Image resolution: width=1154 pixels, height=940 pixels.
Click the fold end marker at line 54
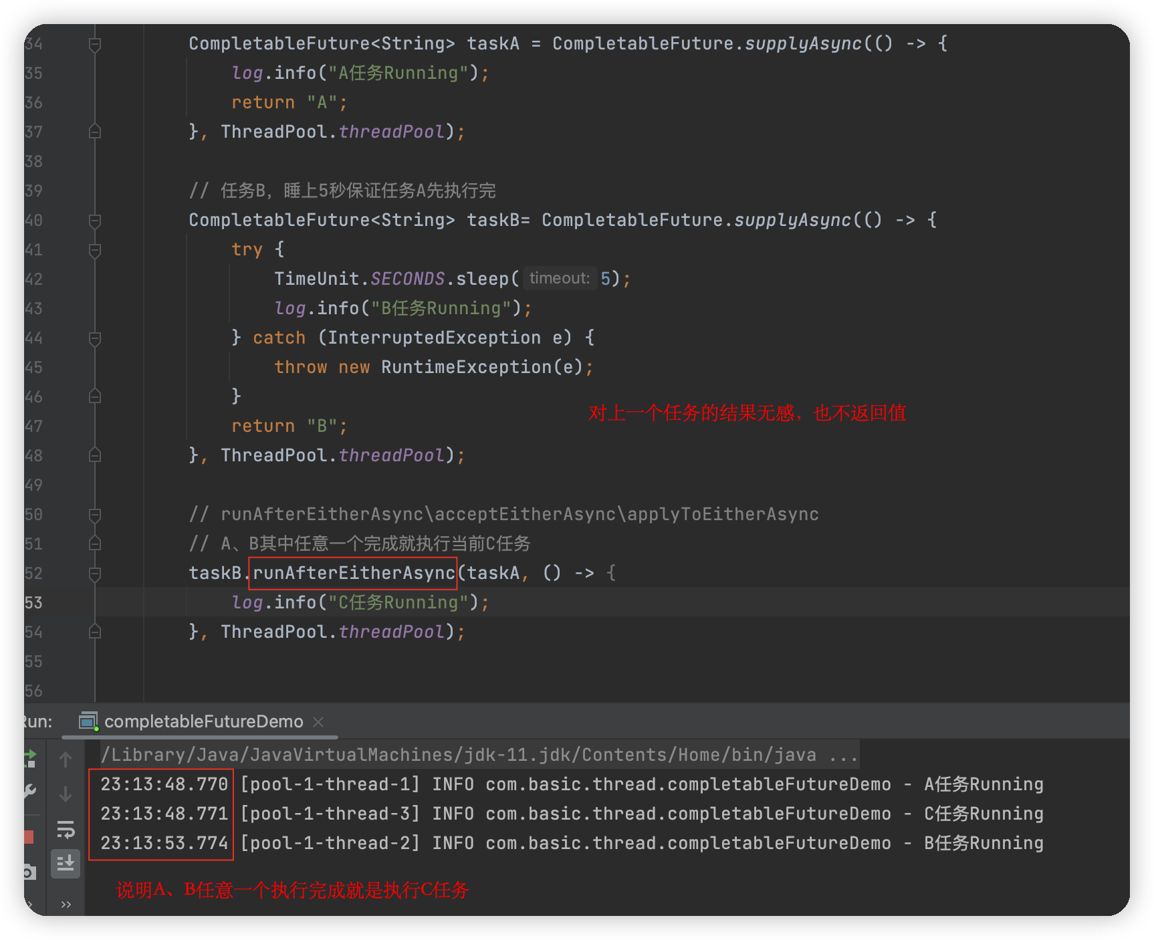[95, 632]
